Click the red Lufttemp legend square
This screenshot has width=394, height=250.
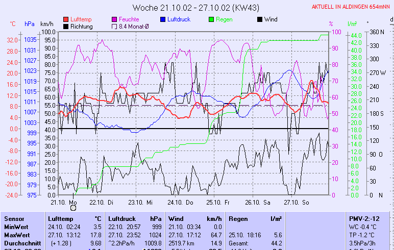[x=66, y=19]
